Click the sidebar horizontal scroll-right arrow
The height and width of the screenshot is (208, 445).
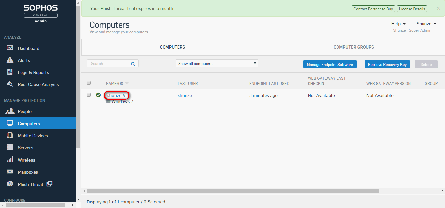[x=73, y=205]
